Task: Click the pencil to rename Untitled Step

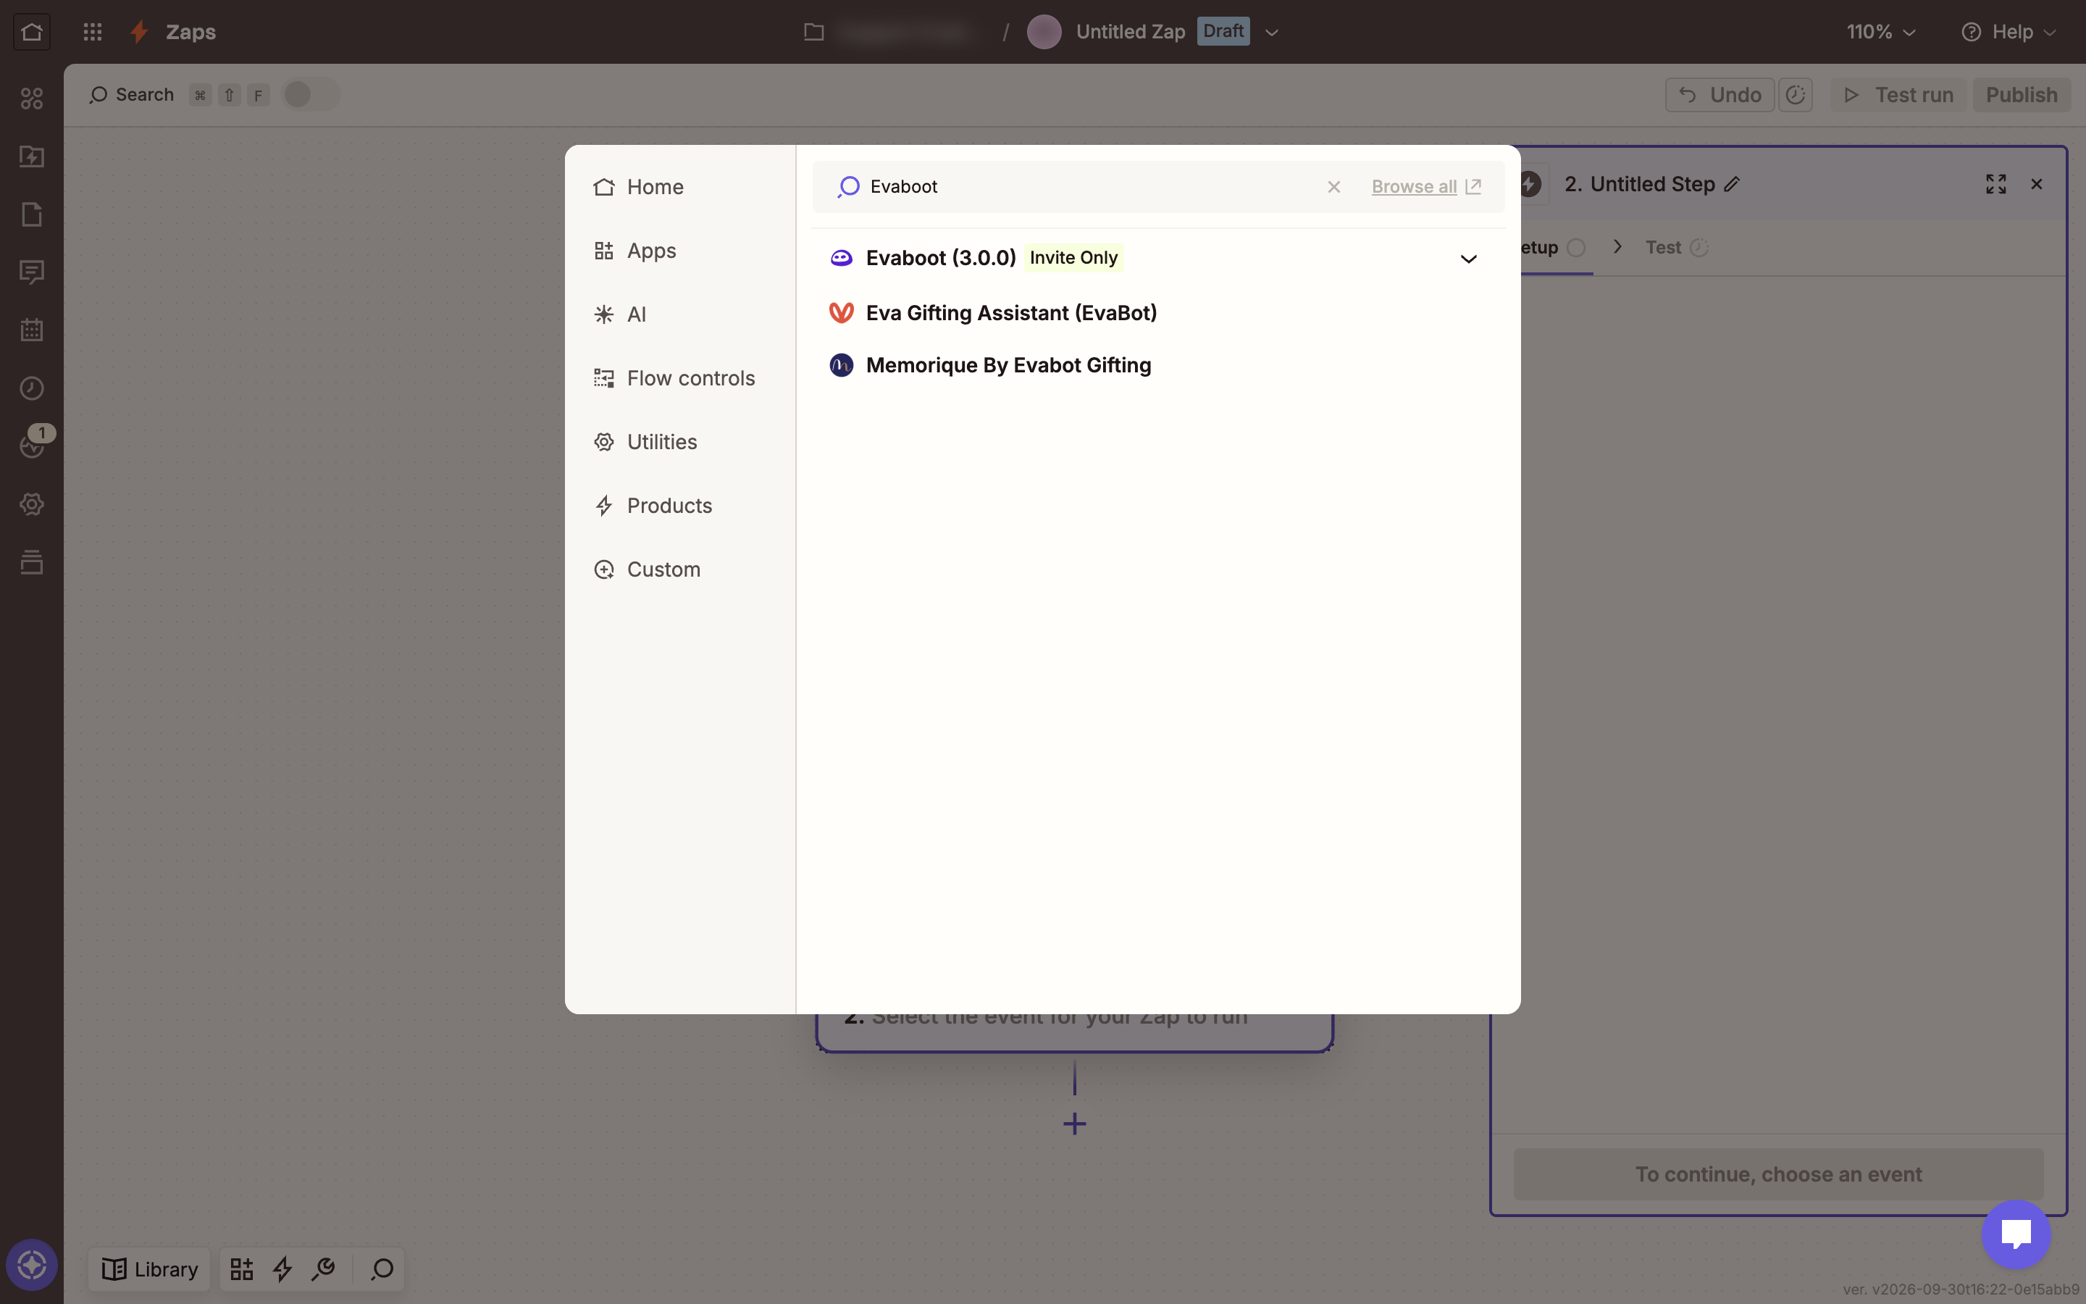Action: pyautogui.click(x=1732, y=184)
